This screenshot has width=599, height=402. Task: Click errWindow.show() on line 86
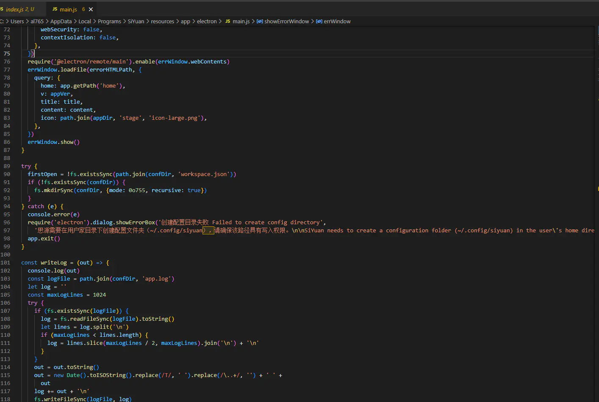click(53, 142)
